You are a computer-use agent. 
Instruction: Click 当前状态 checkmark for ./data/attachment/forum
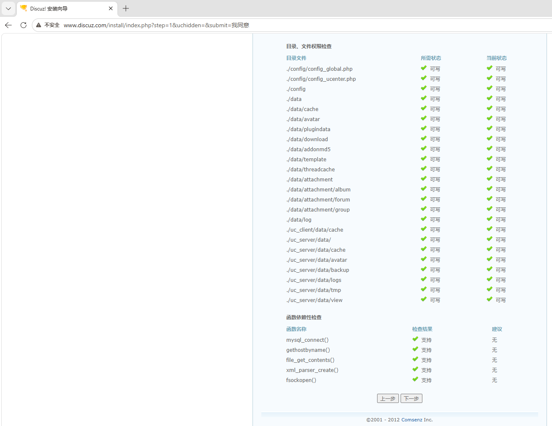point(490,199)
